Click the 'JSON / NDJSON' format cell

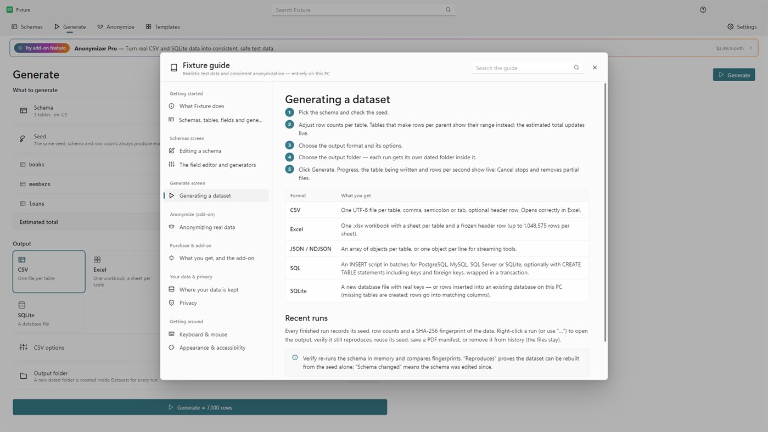[311, 249]
